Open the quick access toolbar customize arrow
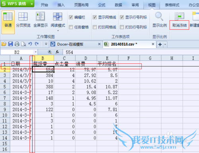 [x=46, y=44]
